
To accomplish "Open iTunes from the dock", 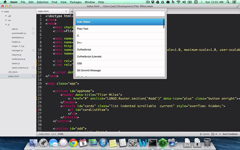I will [x=103, y=143].
